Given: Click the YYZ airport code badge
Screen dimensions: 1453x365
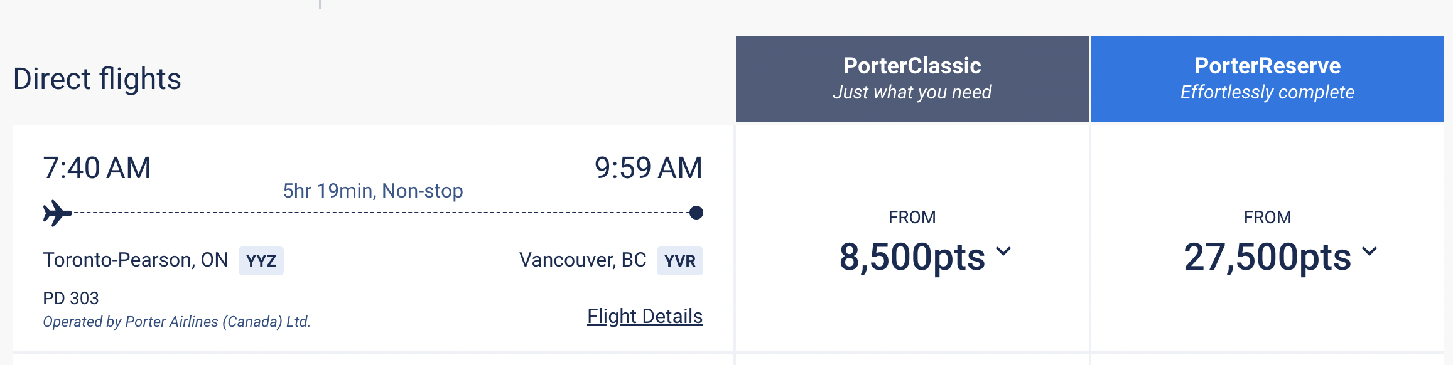Looking at the screenshot, I should pos(261,261).
